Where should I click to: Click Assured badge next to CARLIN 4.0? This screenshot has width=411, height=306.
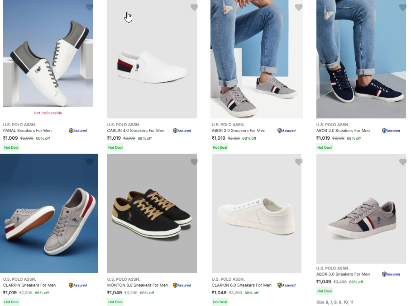click(x=182, y=131)
